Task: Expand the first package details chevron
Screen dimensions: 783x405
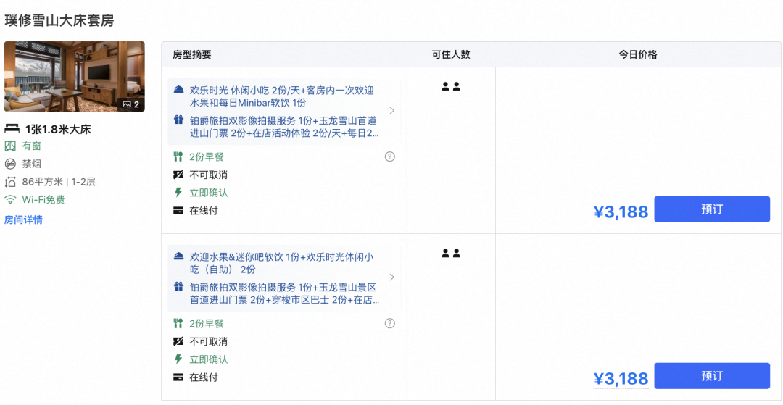Action: pyautogui.click(x=392, y=111)
